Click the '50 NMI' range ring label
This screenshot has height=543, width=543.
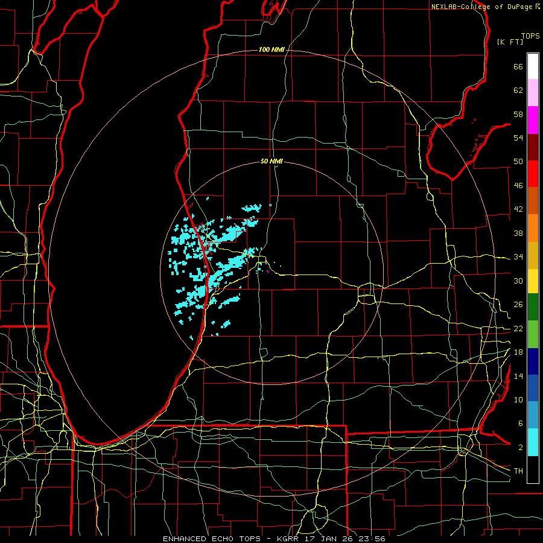point(271,161)
